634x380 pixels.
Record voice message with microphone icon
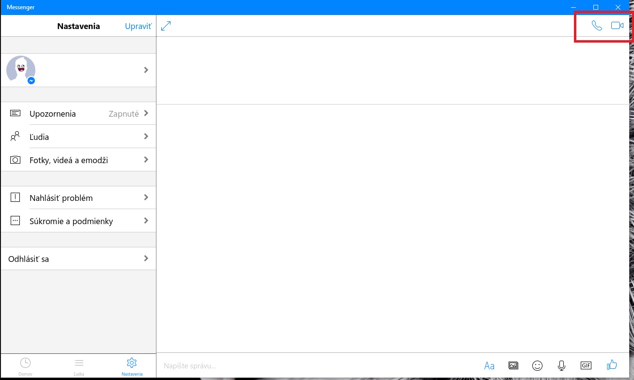pos(561,365)
